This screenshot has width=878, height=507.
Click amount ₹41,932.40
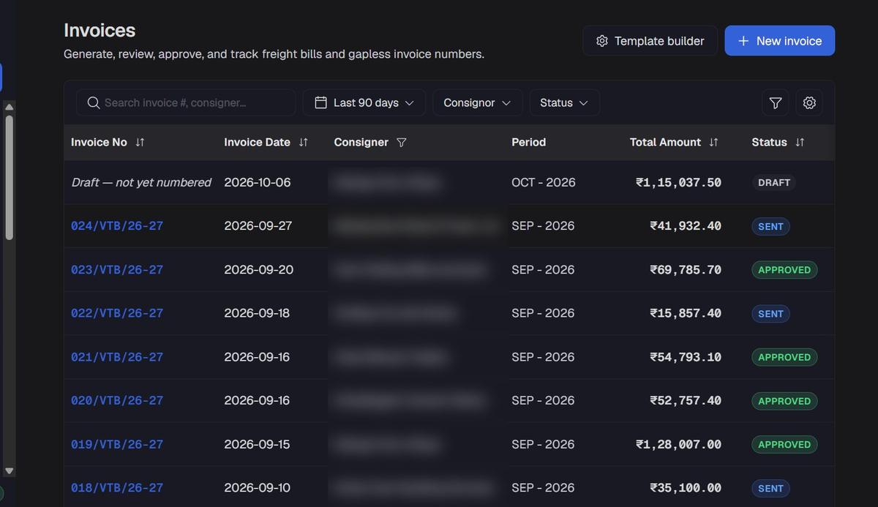pyautogui.click(x=686, y=226)
